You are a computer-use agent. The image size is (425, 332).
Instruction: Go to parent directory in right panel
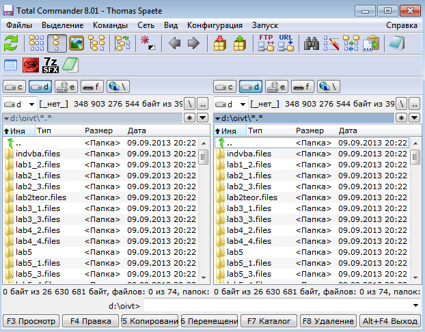click(414, 104)
